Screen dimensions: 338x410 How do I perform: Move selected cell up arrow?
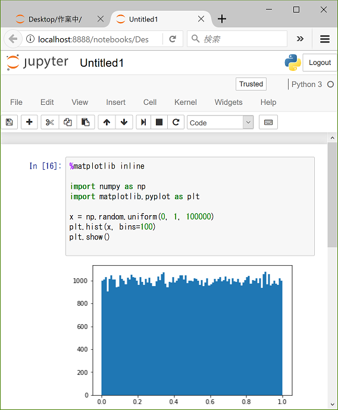pyautogui.click(x=107, y=122)
